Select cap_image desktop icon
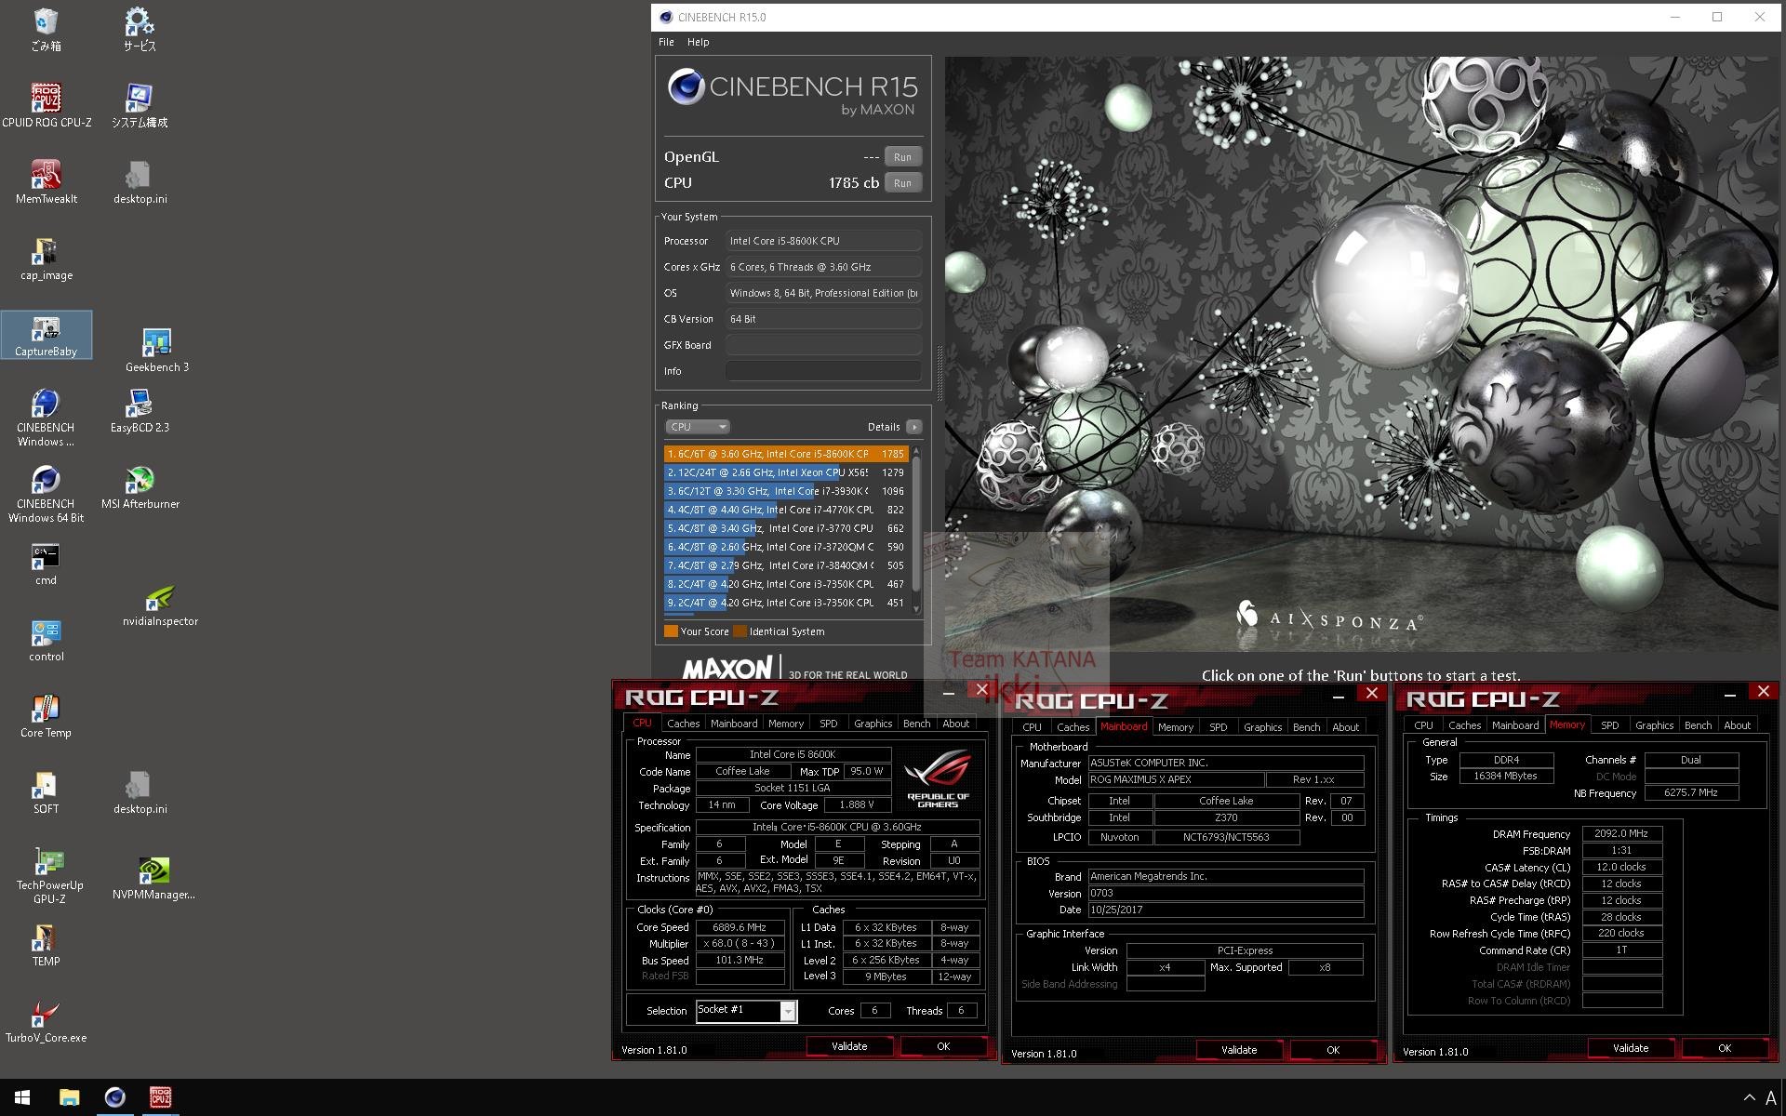1786x1116 pixels. 46,259
